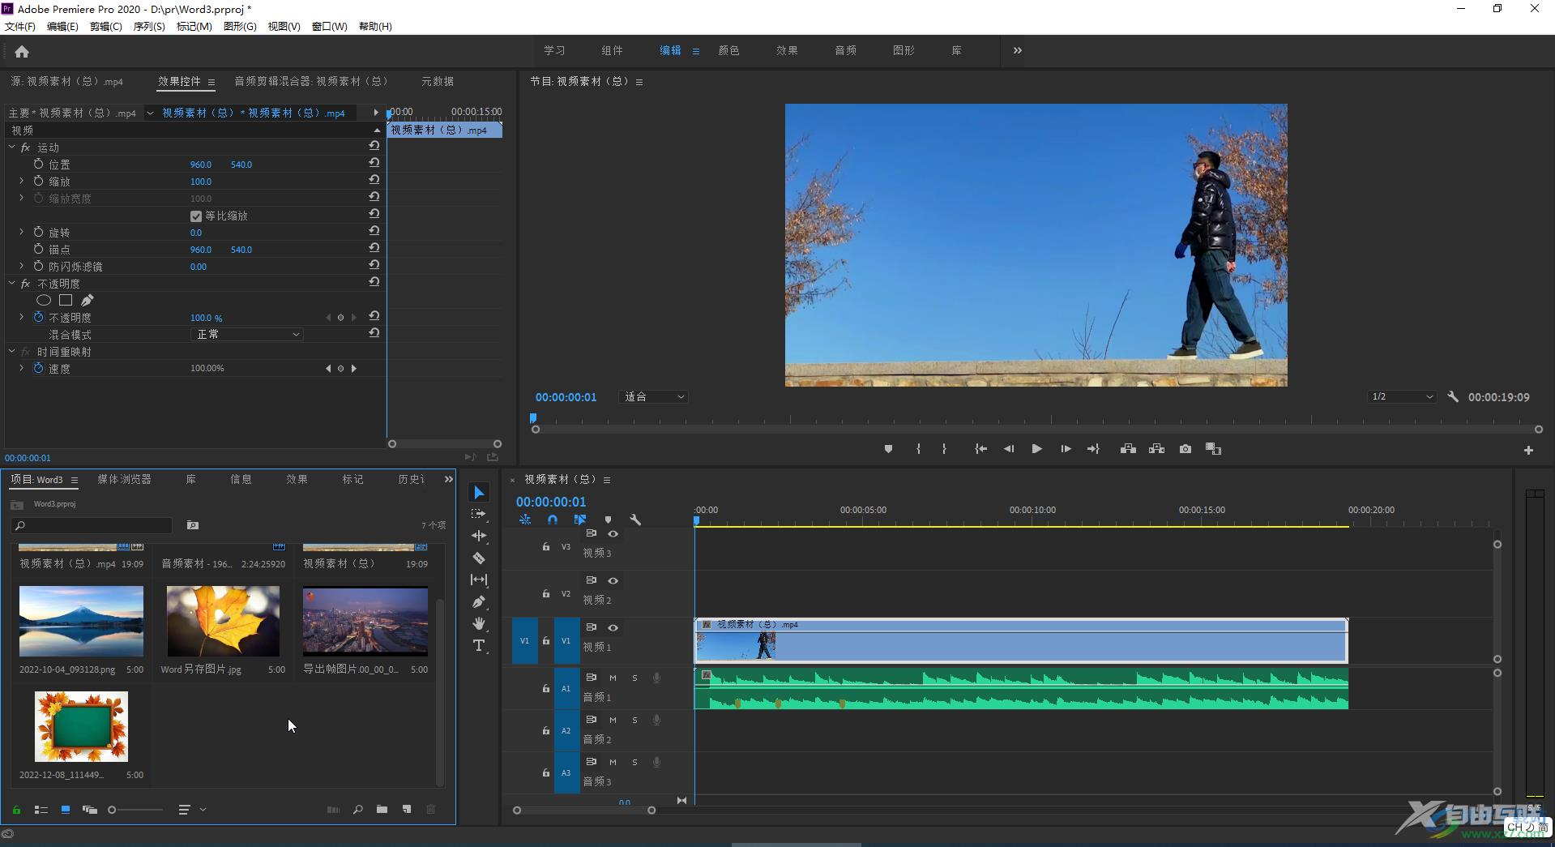
Task: Toggle the uniform scale checkbox
Action: click(196, 216)
